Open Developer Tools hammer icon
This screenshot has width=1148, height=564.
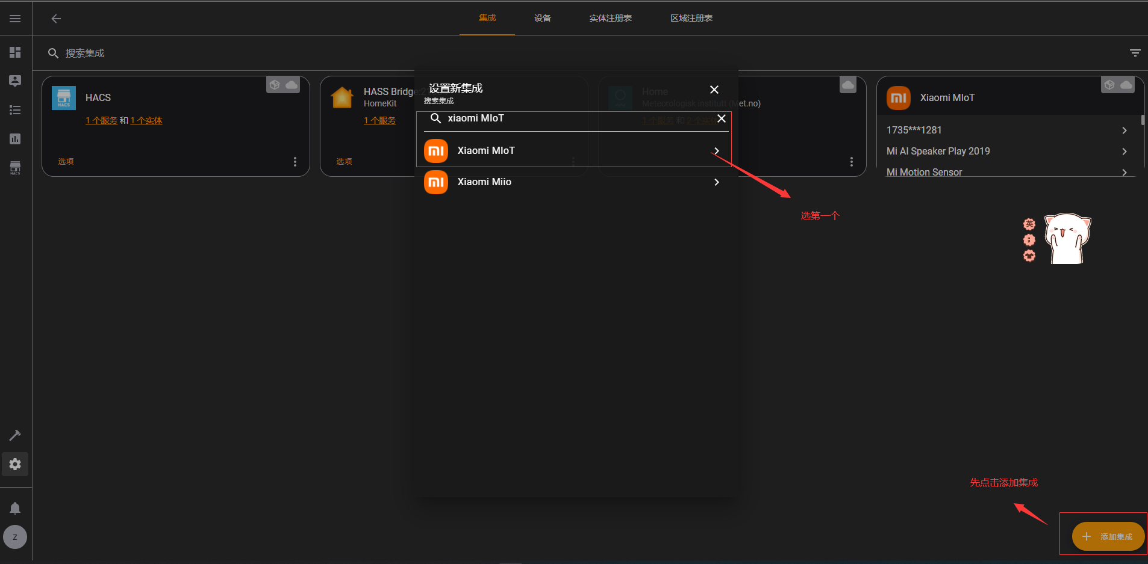(x=15, y=435)
